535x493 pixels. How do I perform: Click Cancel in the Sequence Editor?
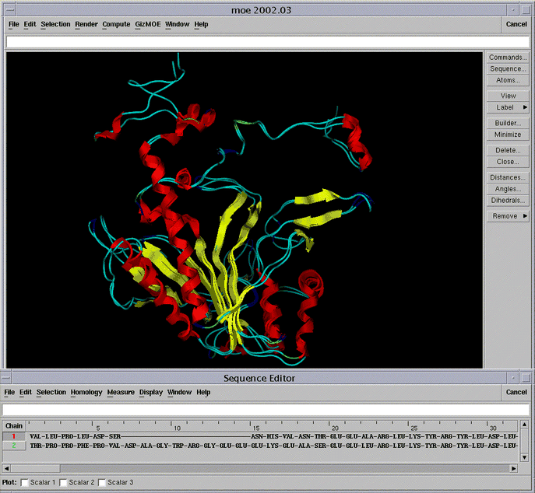click(x=516, y=392)
